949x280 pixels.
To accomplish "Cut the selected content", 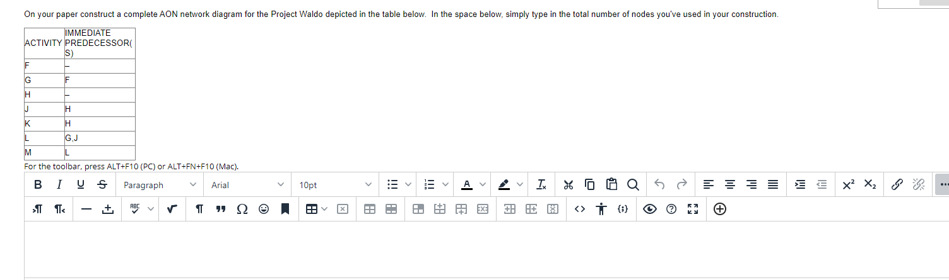I will coord(569,185).
